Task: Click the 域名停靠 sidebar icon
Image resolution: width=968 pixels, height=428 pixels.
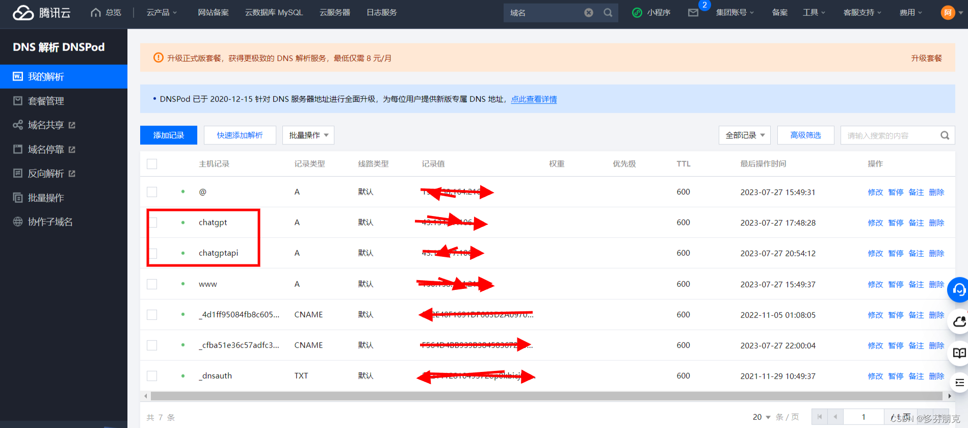Action: (18, 149)
